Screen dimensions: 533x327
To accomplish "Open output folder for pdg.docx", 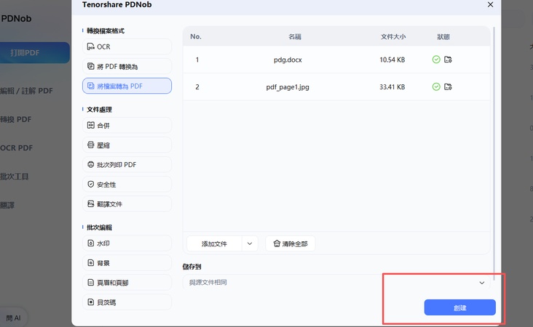I will [448, 60].
